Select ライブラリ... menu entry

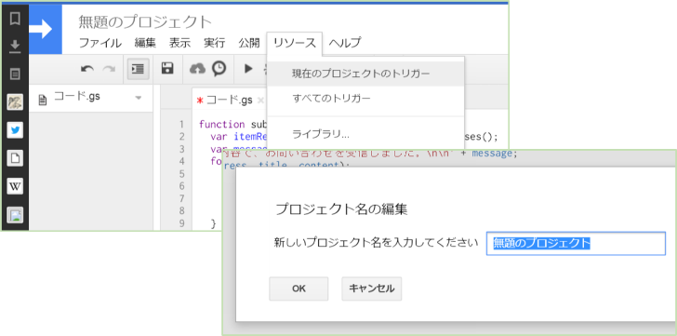(x=365, y=134)
